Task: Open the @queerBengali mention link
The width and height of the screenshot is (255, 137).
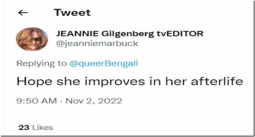Action: pyautogui.click(x=104, y=63)
